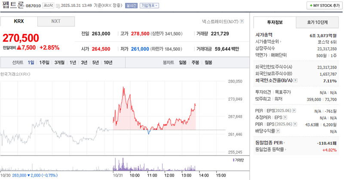Select the 3년 line chart period
Screen dimensions: 344x180
point(84,63)
